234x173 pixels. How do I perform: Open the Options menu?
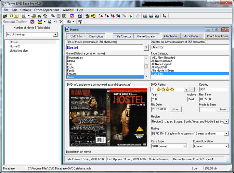pyautogui.click(x=26, y=10)
